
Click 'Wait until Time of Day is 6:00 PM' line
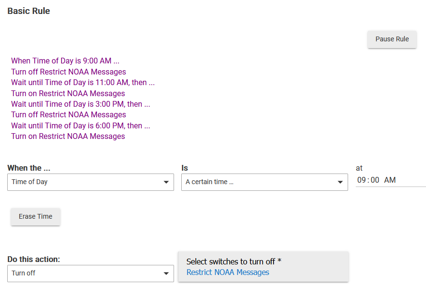click(x=80, y=126)
